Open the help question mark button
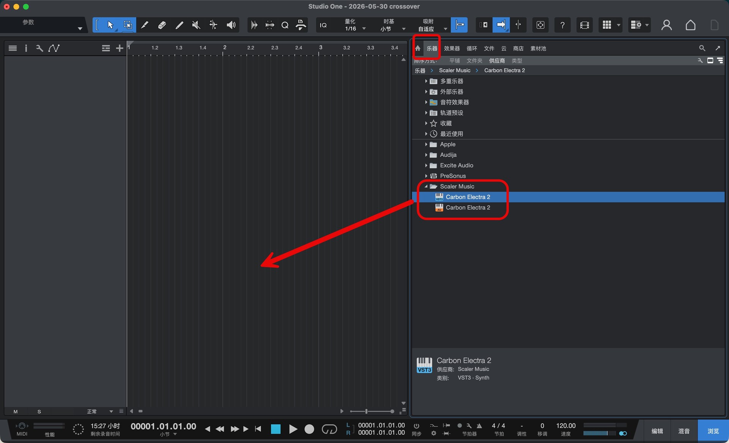 tap(562, 25)
